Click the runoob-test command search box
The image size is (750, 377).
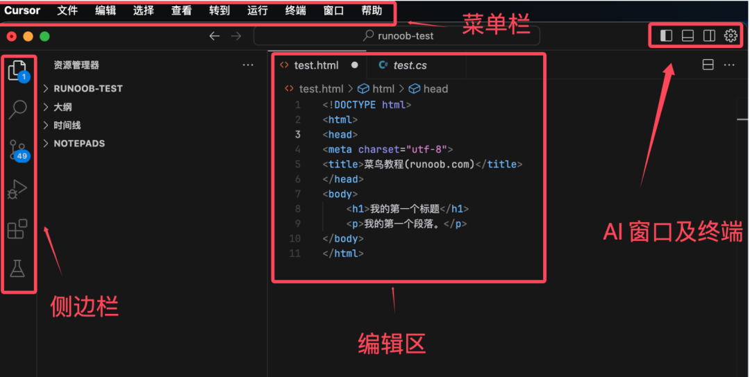[x=397, y=36]
